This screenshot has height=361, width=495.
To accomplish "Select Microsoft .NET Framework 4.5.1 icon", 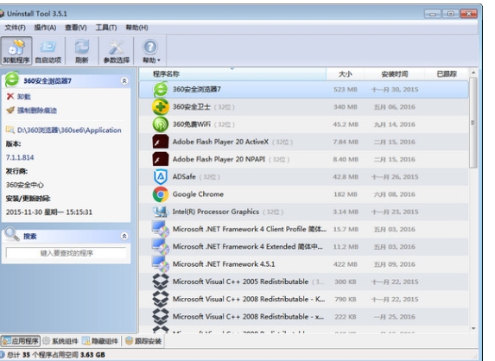I will [161, 264].
